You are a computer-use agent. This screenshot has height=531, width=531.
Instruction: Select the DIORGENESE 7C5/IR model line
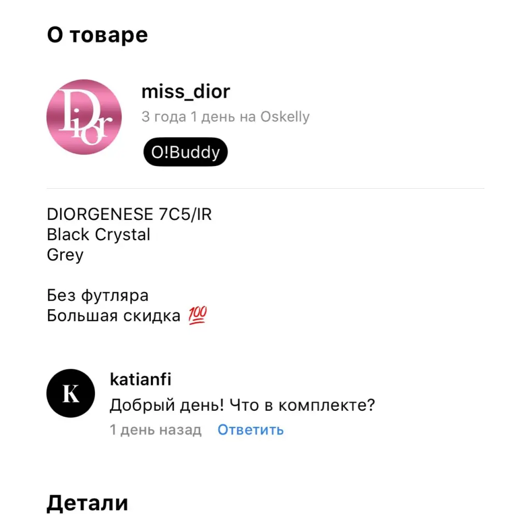(129, 214)
